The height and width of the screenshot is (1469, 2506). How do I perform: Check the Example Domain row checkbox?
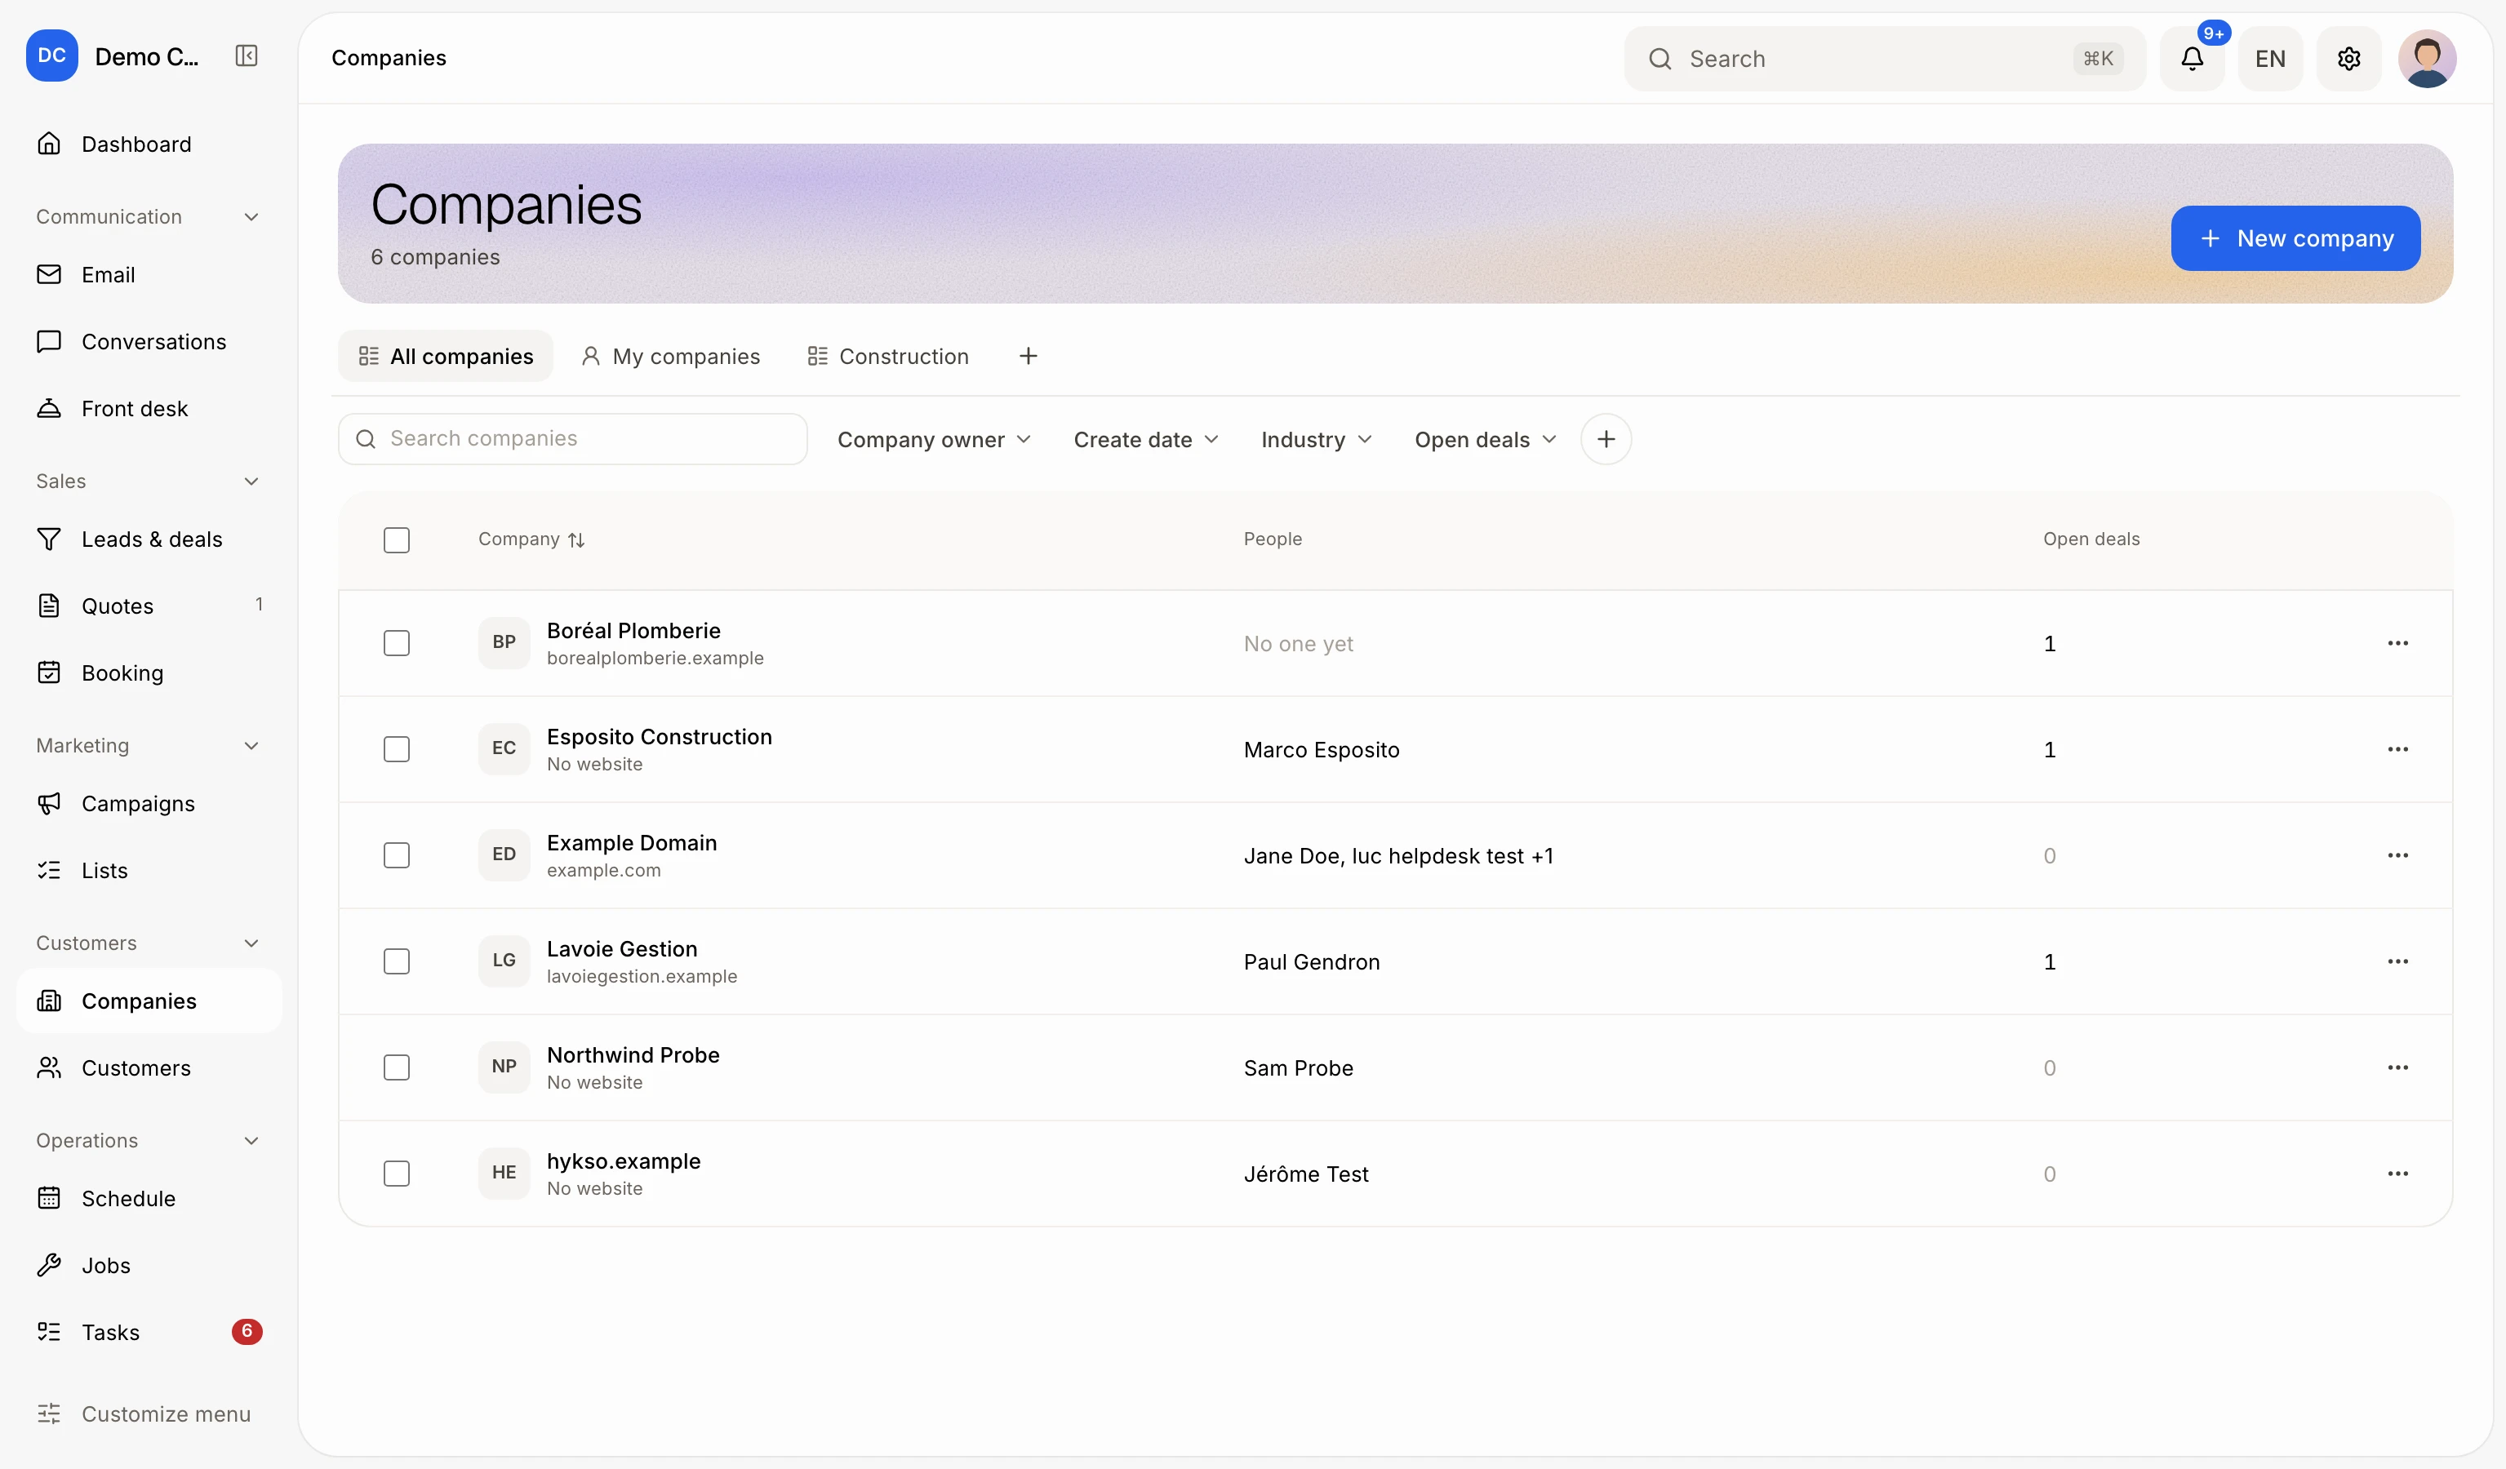(x=397, y=856)
